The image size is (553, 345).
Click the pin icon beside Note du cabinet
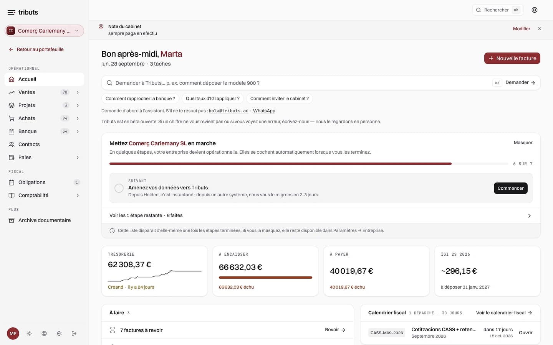101,27
